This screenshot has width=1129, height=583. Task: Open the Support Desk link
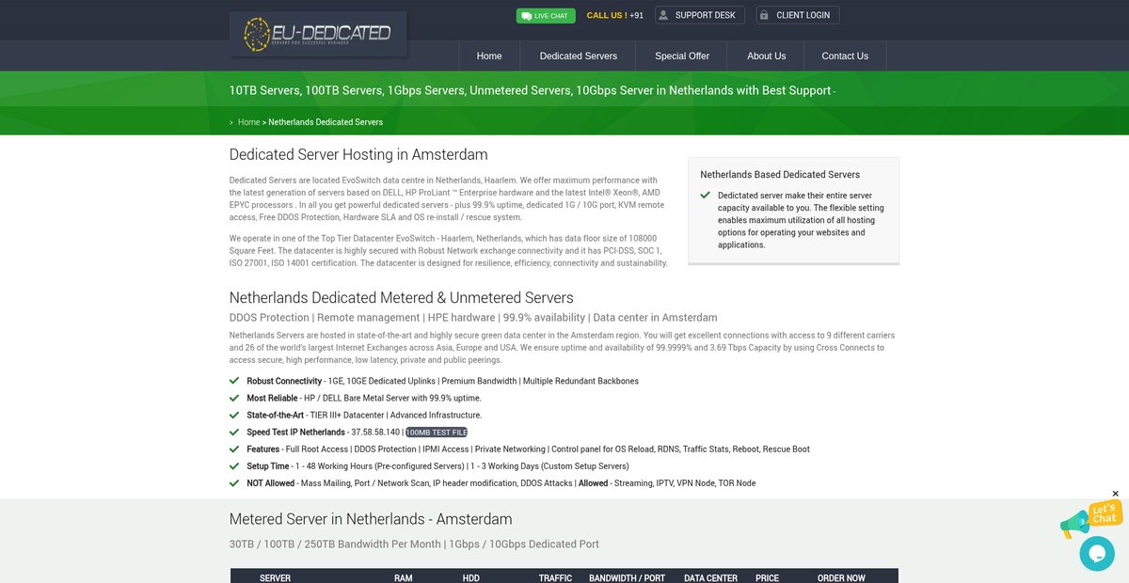[699, 15]
